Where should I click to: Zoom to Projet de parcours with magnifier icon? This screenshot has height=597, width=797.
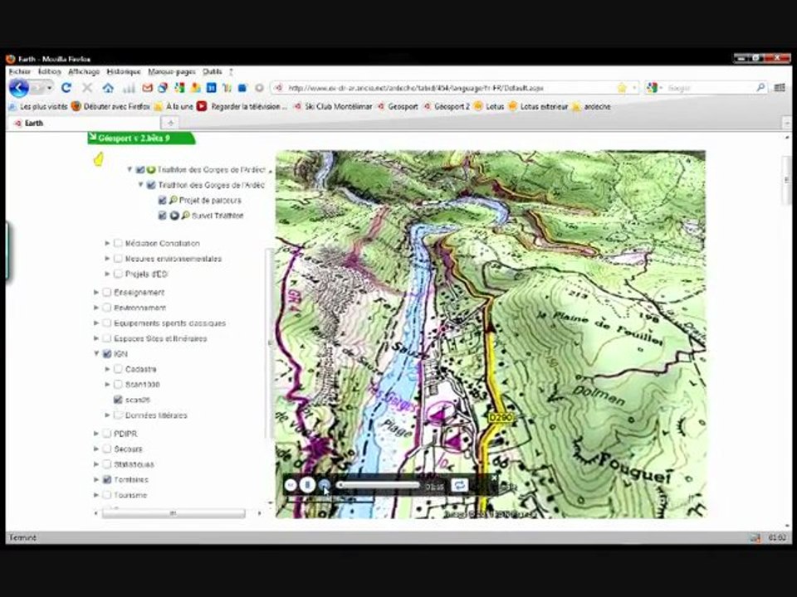(174, 200)
